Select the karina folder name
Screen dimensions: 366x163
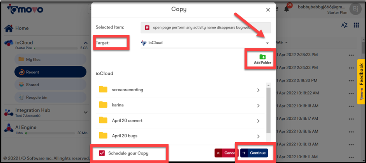[x=118, y=105]
